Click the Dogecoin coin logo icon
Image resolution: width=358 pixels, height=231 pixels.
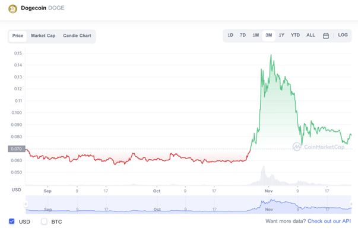[13, 9]
